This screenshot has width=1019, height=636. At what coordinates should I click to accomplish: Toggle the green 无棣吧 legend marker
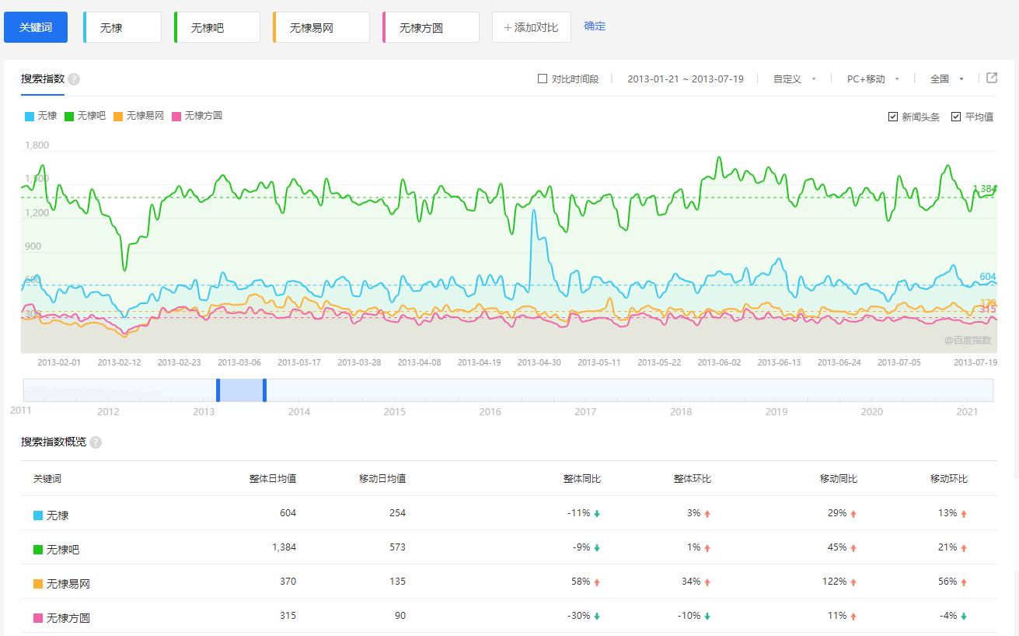pyautogui.click(x=69, y=117)
